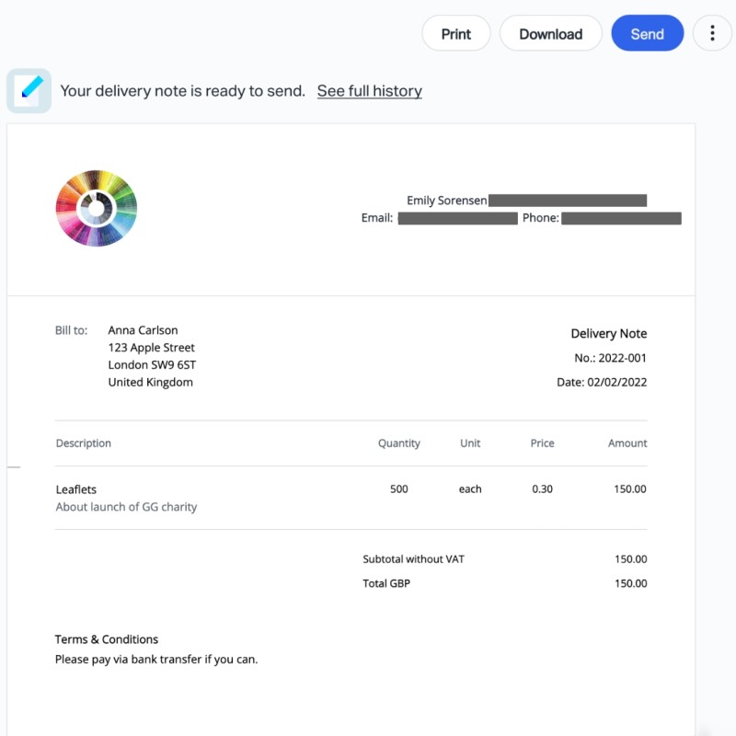Click the redacted phone number field
The height and width of the screenshot is (736, 736).
click(620, 218)
